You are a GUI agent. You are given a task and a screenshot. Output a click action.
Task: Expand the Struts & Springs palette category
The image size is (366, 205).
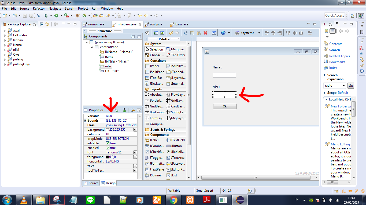(x=165, y=130)
